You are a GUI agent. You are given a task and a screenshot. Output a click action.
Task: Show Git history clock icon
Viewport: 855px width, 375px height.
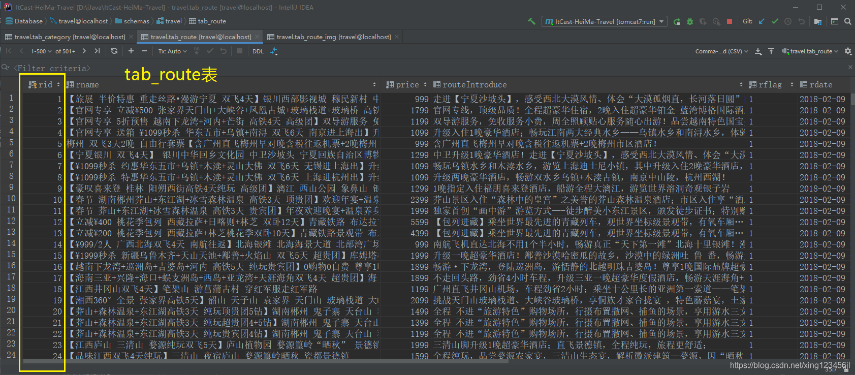pyautogui.click(x=788, y=21)
